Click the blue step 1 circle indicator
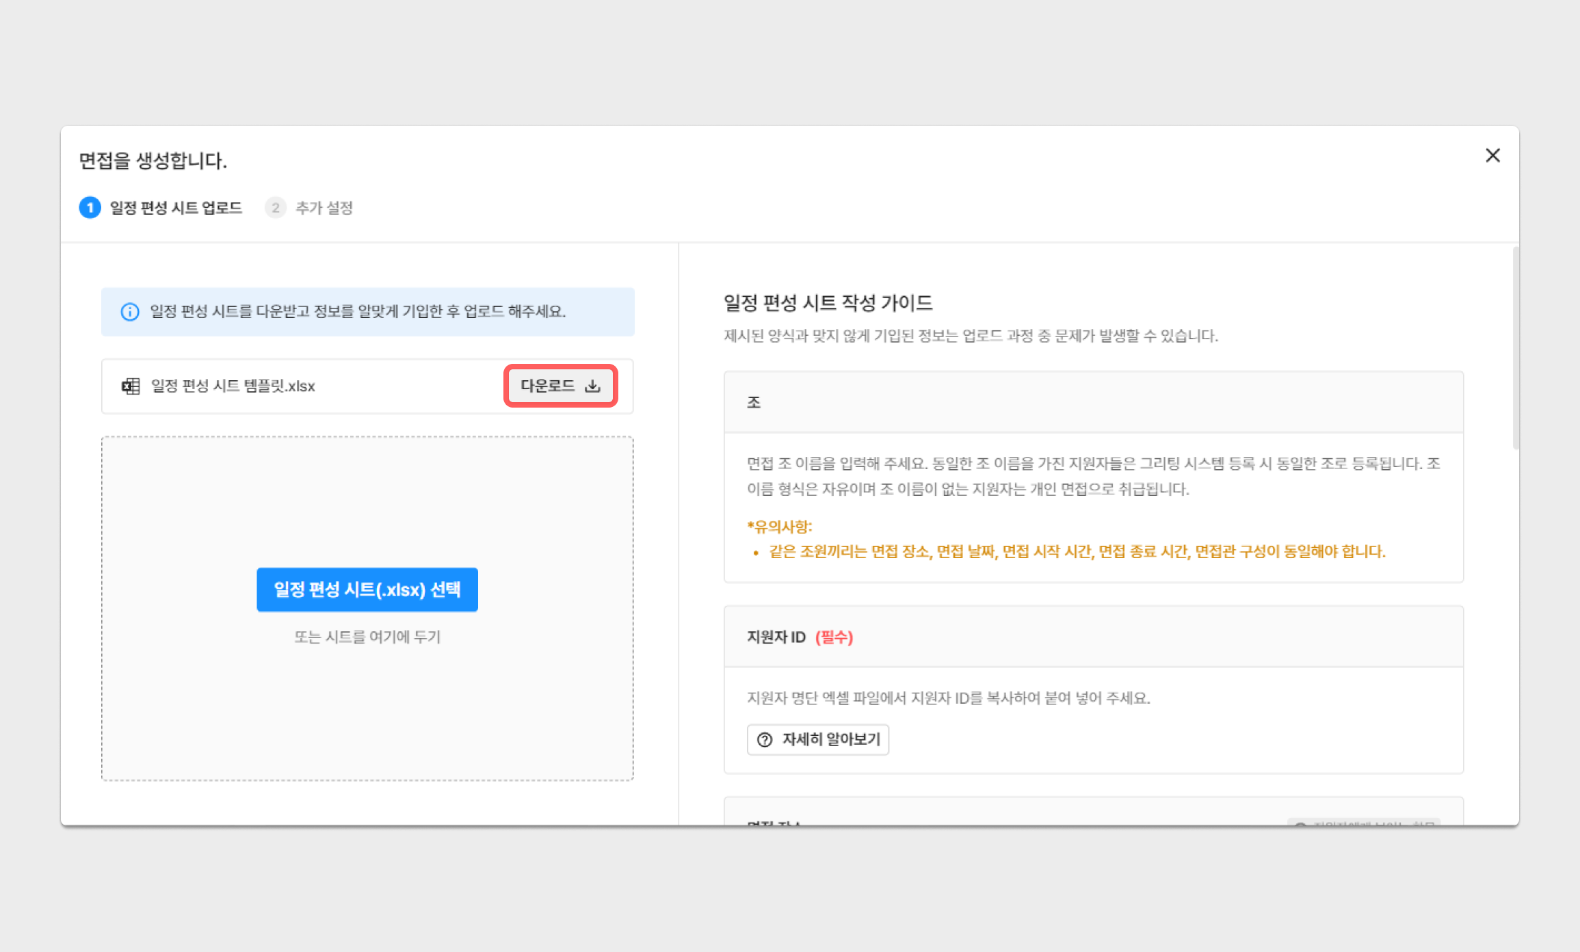 (90, 207)
